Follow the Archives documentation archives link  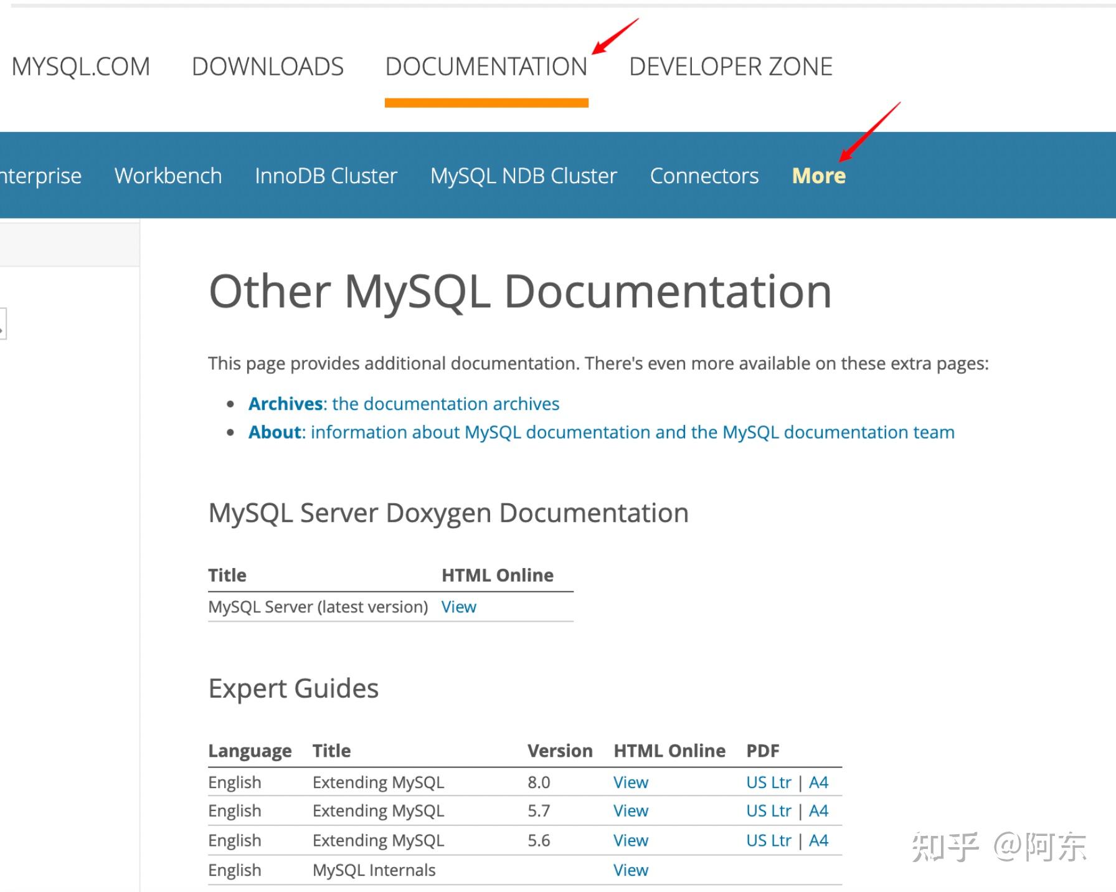(404, 404)
